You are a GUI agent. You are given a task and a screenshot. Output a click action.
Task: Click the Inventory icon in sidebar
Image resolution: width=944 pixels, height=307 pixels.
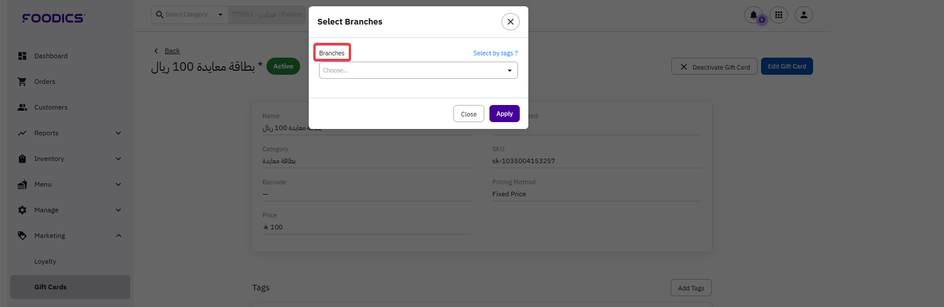pyautogui.click(x=22, y=159)
